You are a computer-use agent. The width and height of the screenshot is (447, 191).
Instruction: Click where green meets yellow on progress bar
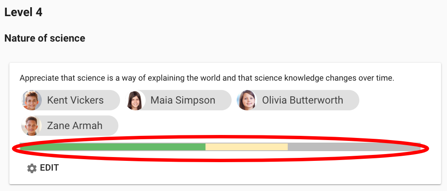(x=206, y=147)
